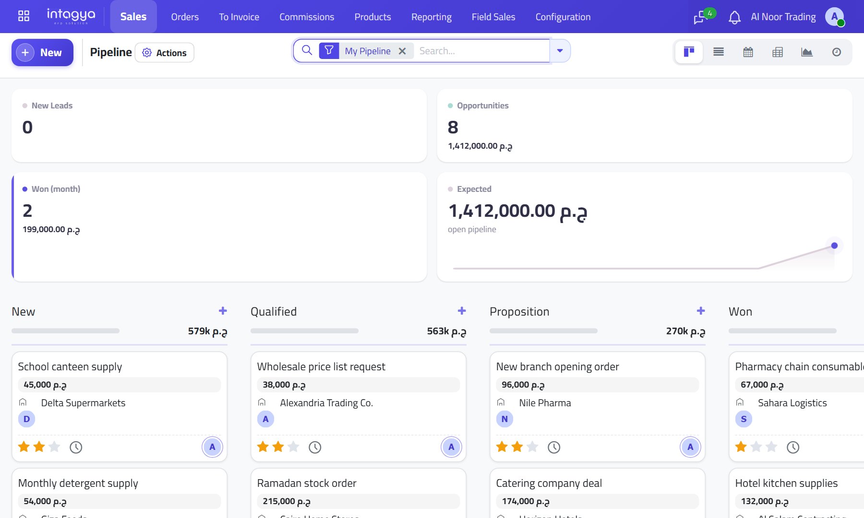Go to the Commissions menu
Viewport: 864px width, 518px height.
(x=307, y=17)
